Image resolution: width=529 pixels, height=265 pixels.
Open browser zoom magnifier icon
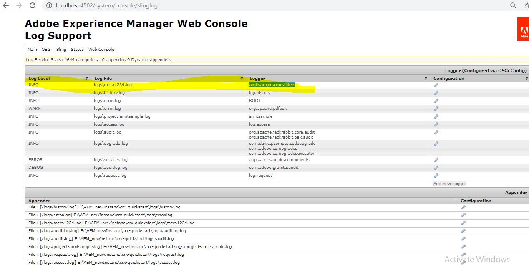[513, 5]
